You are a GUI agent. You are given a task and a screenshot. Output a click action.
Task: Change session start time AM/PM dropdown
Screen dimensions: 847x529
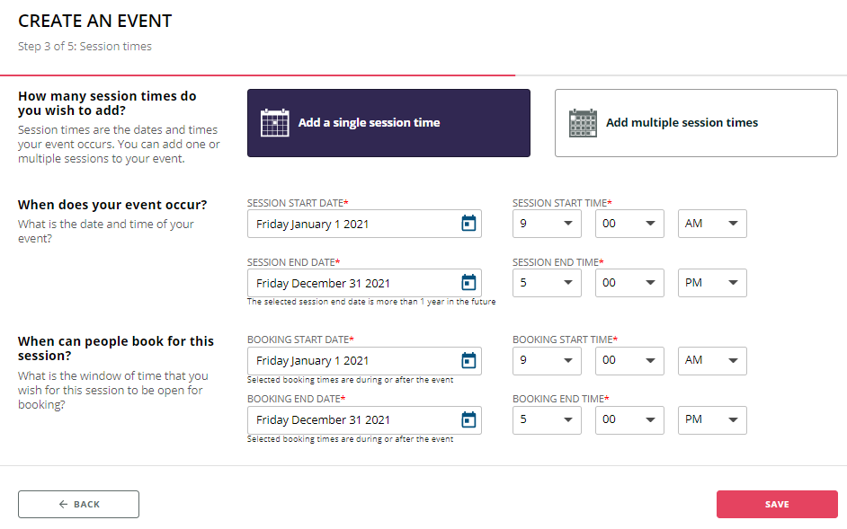click(x=712, y=224)
